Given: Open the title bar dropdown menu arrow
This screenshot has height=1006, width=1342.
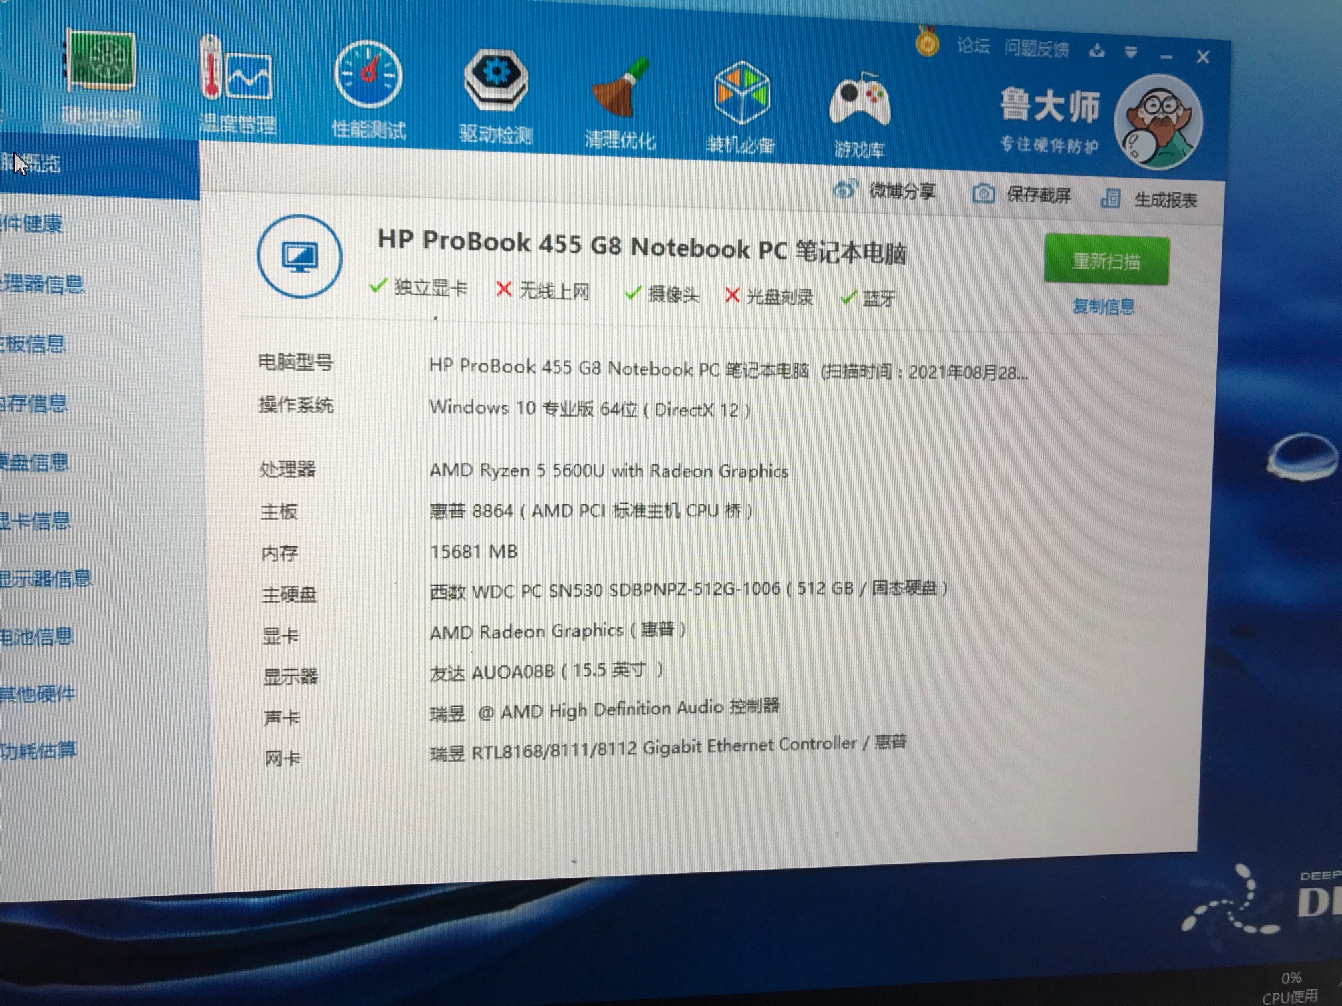Looking at the screenshot, I should coord(1131,52).
